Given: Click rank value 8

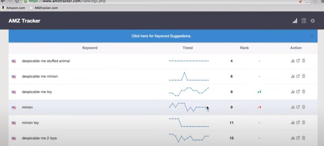Looking at the screenshot, I should click(231, 92).
